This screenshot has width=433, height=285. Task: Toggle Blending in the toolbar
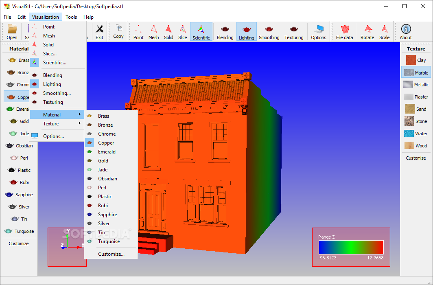point(225,31)
